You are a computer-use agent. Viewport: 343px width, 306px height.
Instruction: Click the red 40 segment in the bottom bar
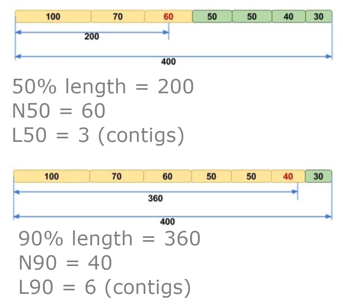coord(288,176)
